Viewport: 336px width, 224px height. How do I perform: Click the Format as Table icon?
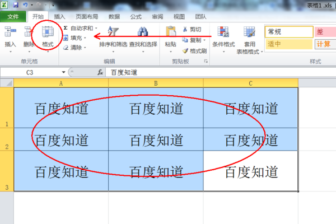tap(249, 31)
